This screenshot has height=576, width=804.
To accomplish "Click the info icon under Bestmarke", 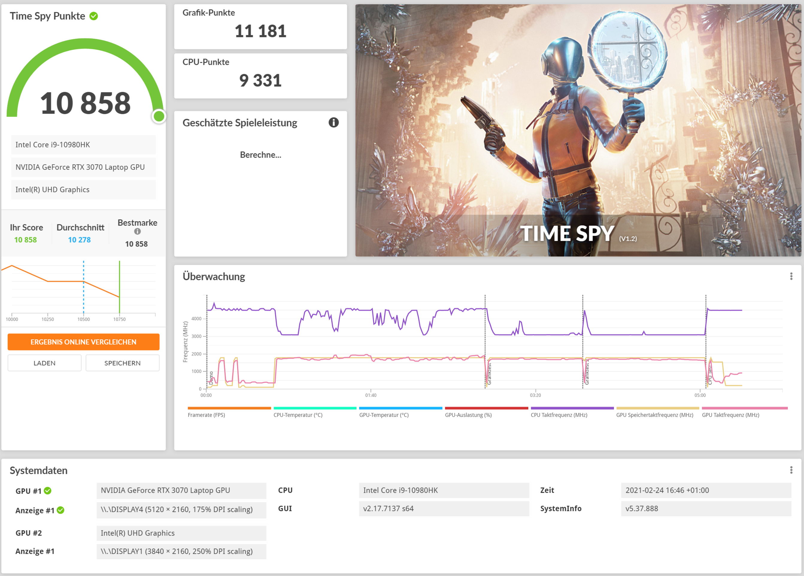I will tap(138, 232).
